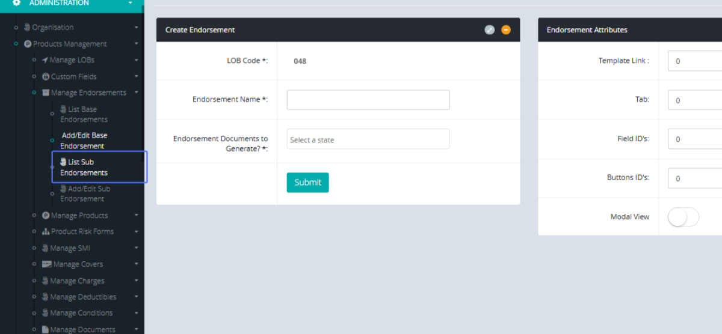The image size is (722, 334).
Task: Open Add/Edit Sub Endorsement page
Action: point(84,193)
